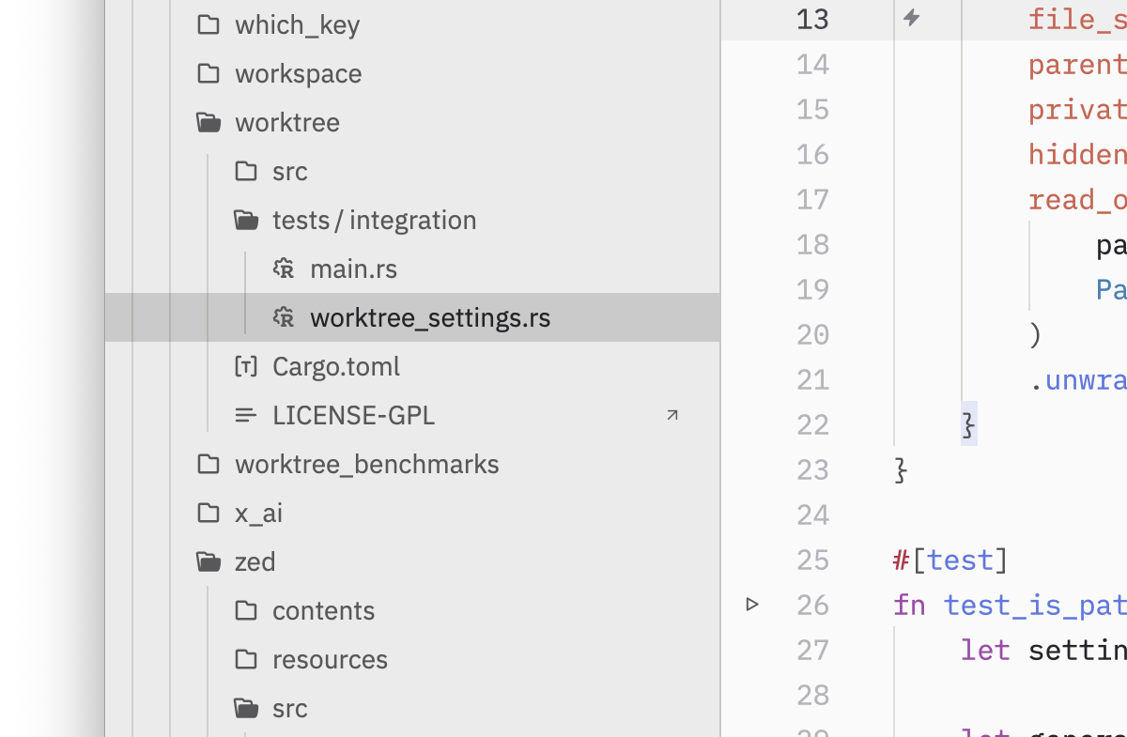Click the open folder icon for src under zed
1127x737 pixels.
(245, 708)
